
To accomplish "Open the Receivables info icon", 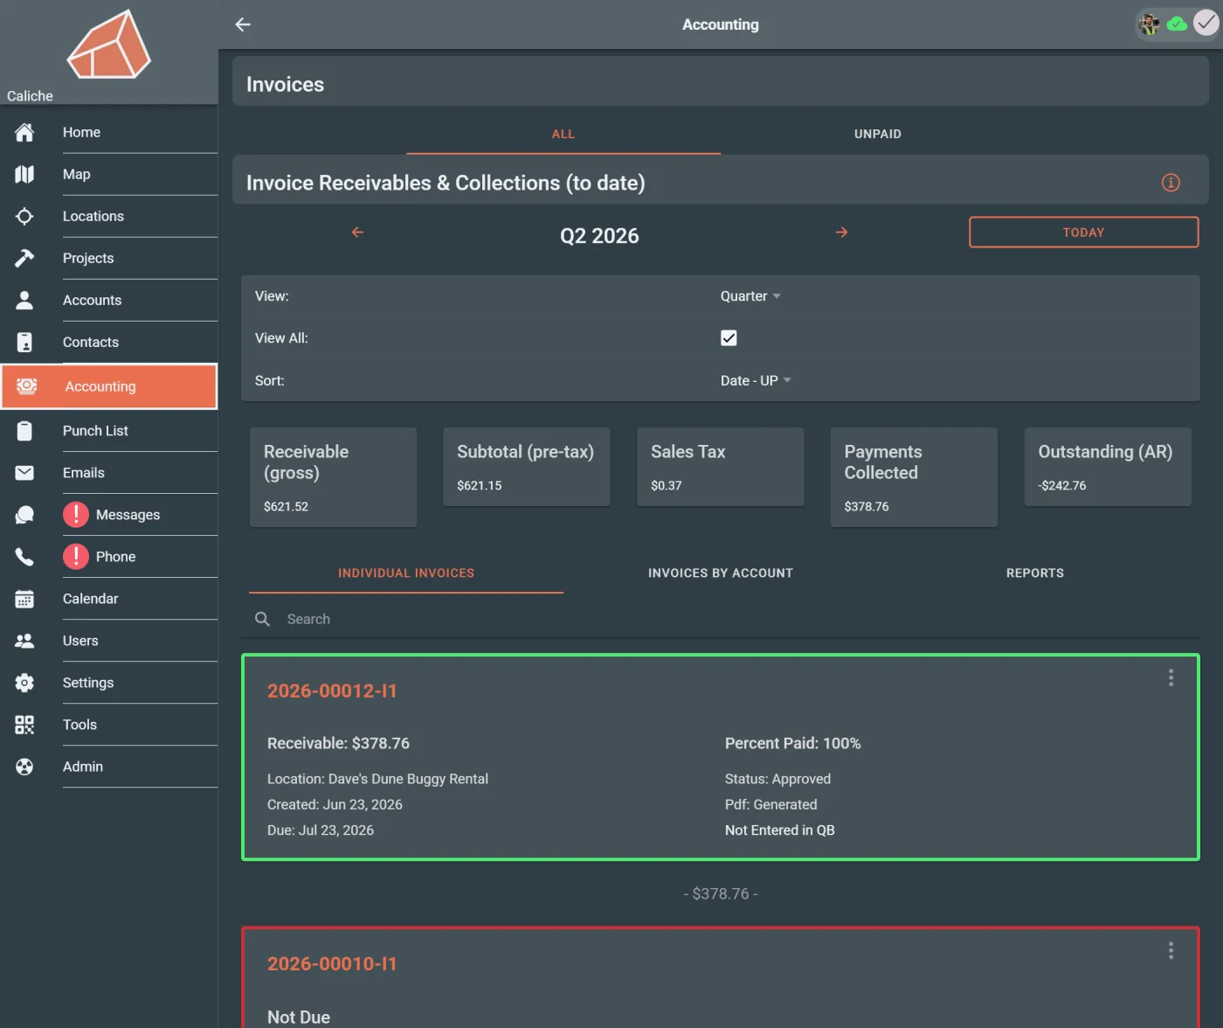I will coord(1171,183).
